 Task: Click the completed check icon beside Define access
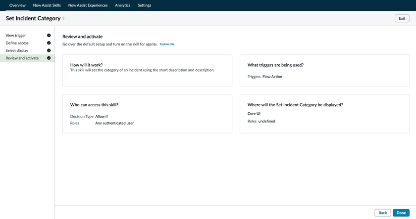49,43
